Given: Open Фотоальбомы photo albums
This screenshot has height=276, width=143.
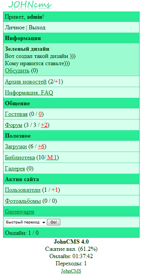Looking at the screenshot, I should (23, 201).
